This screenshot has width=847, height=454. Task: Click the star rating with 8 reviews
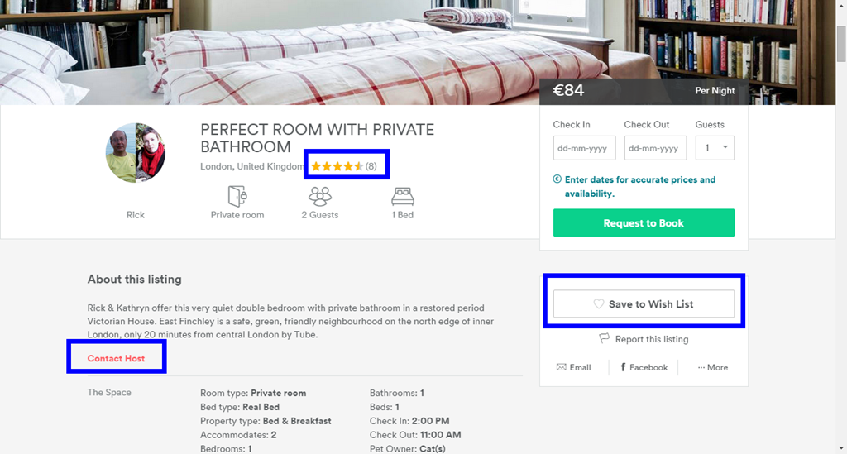tap(343, 166)
